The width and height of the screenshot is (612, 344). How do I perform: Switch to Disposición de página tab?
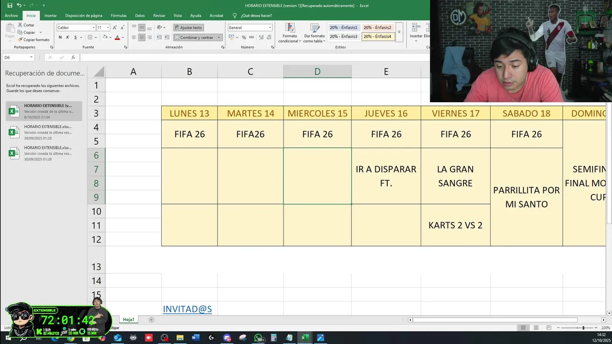(x=84, y=15)
